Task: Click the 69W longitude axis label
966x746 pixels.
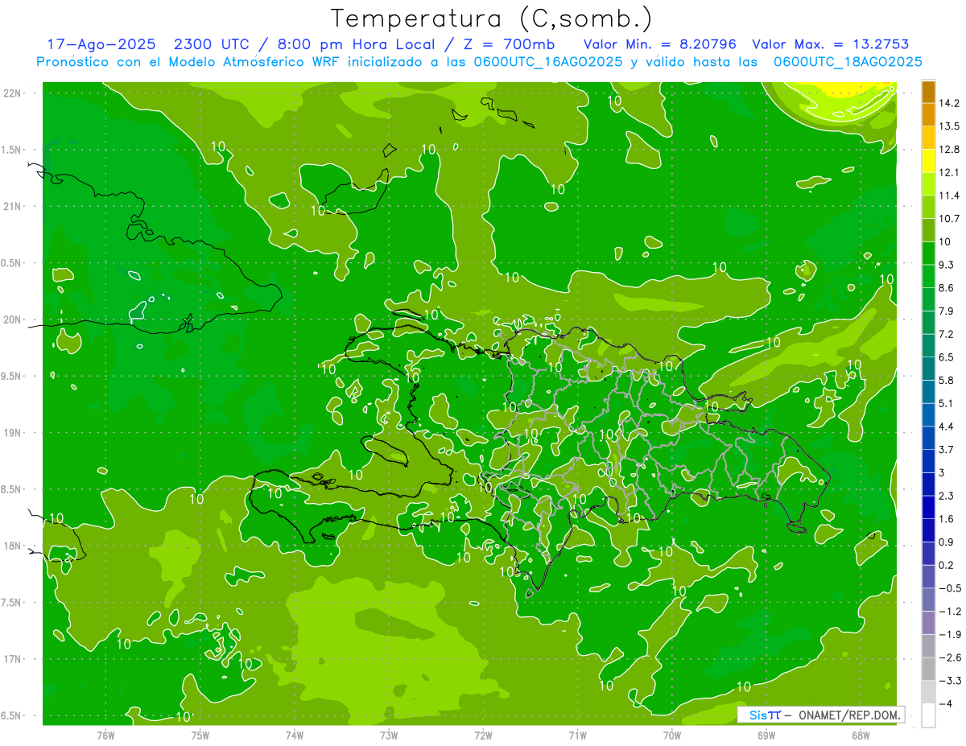Action: pos(766,735)
